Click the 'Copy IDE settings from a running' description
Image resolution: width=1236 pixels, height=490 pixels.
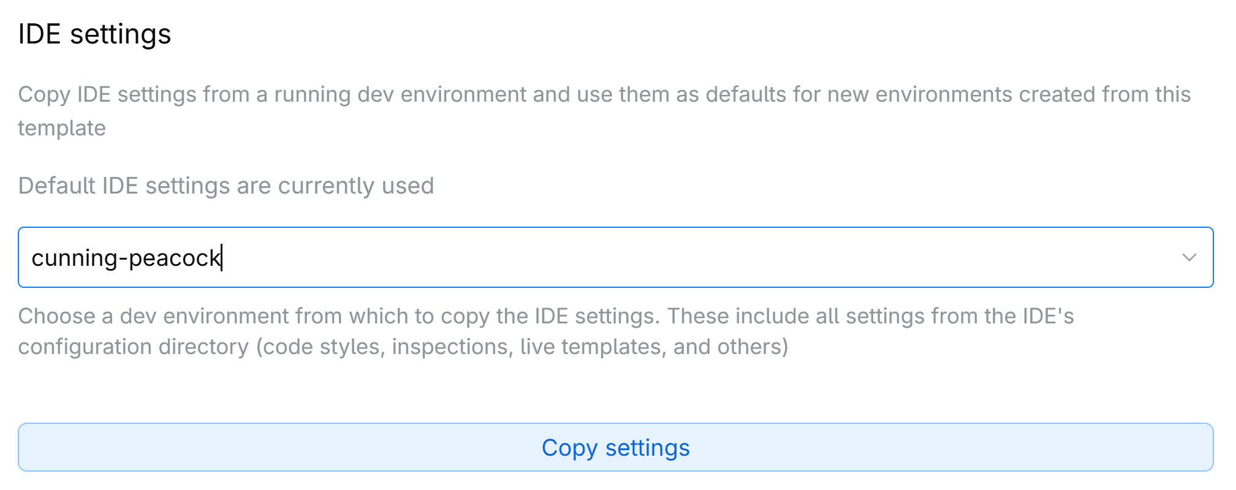pos(604,111)
